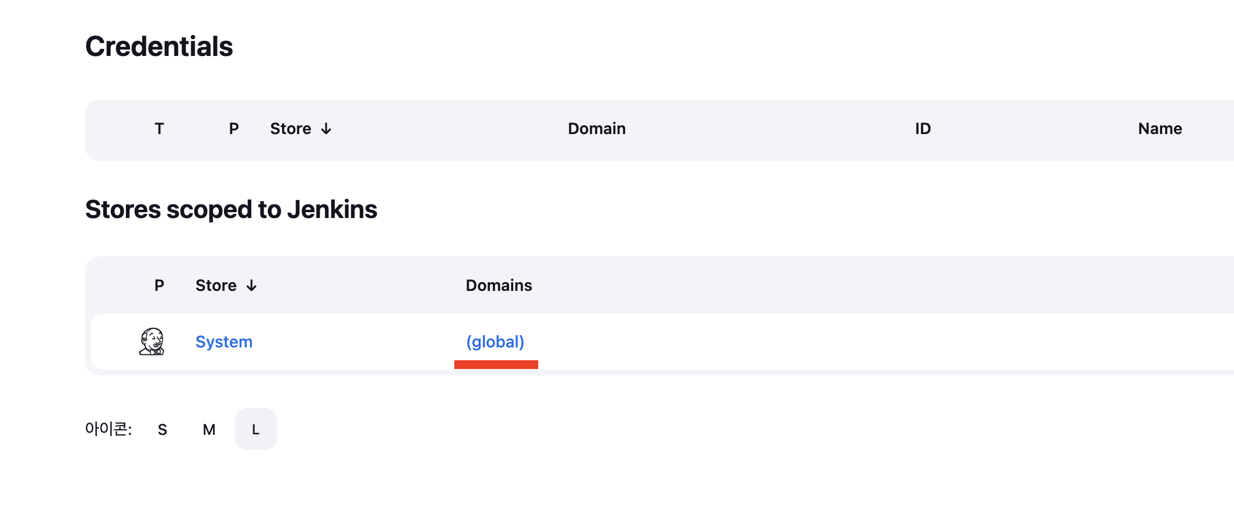Sort Stores table by P column
The width and height of the screenshot is (1234, 506).
coord(159,286)
